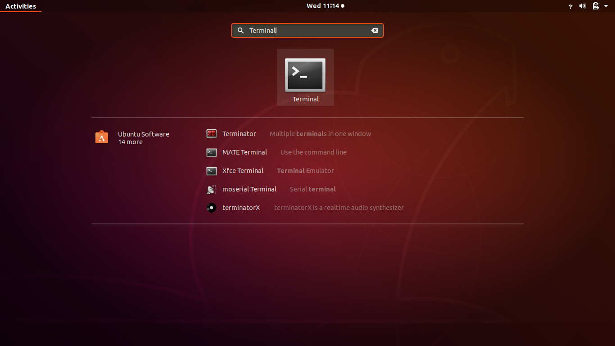Click the question mark network status icon
615x346 pixels.
click(570, 6)
